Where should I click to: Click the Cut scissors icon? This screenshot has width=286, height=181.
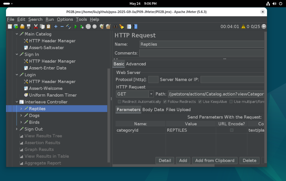tap(36, 27)
